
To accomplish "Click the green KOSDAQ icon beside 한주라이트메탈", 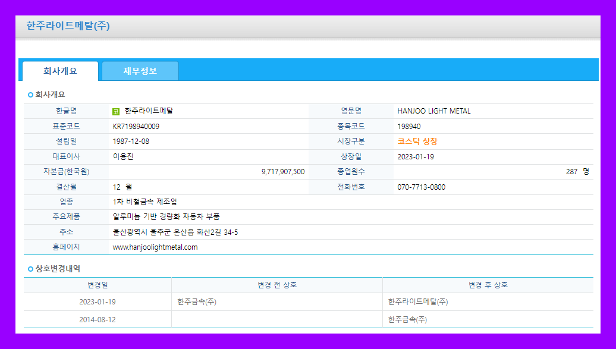I will (x=116, y=112).
